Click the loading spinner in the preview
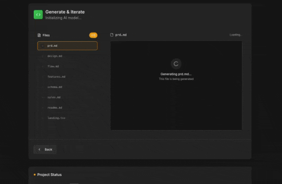Image resolution: width=282 pixels, height=184 pixels. 176,64
